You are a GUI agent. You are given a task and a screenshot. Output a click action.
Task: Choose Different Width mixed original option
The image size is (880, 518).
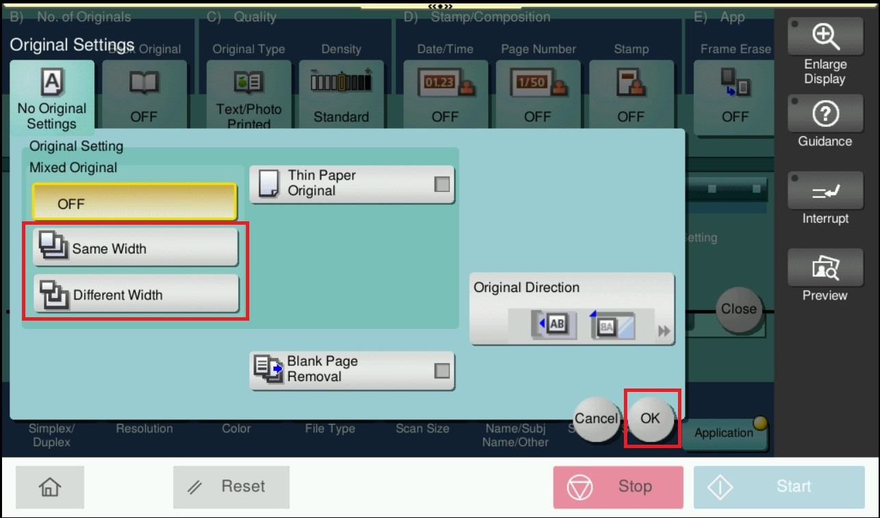136,295
